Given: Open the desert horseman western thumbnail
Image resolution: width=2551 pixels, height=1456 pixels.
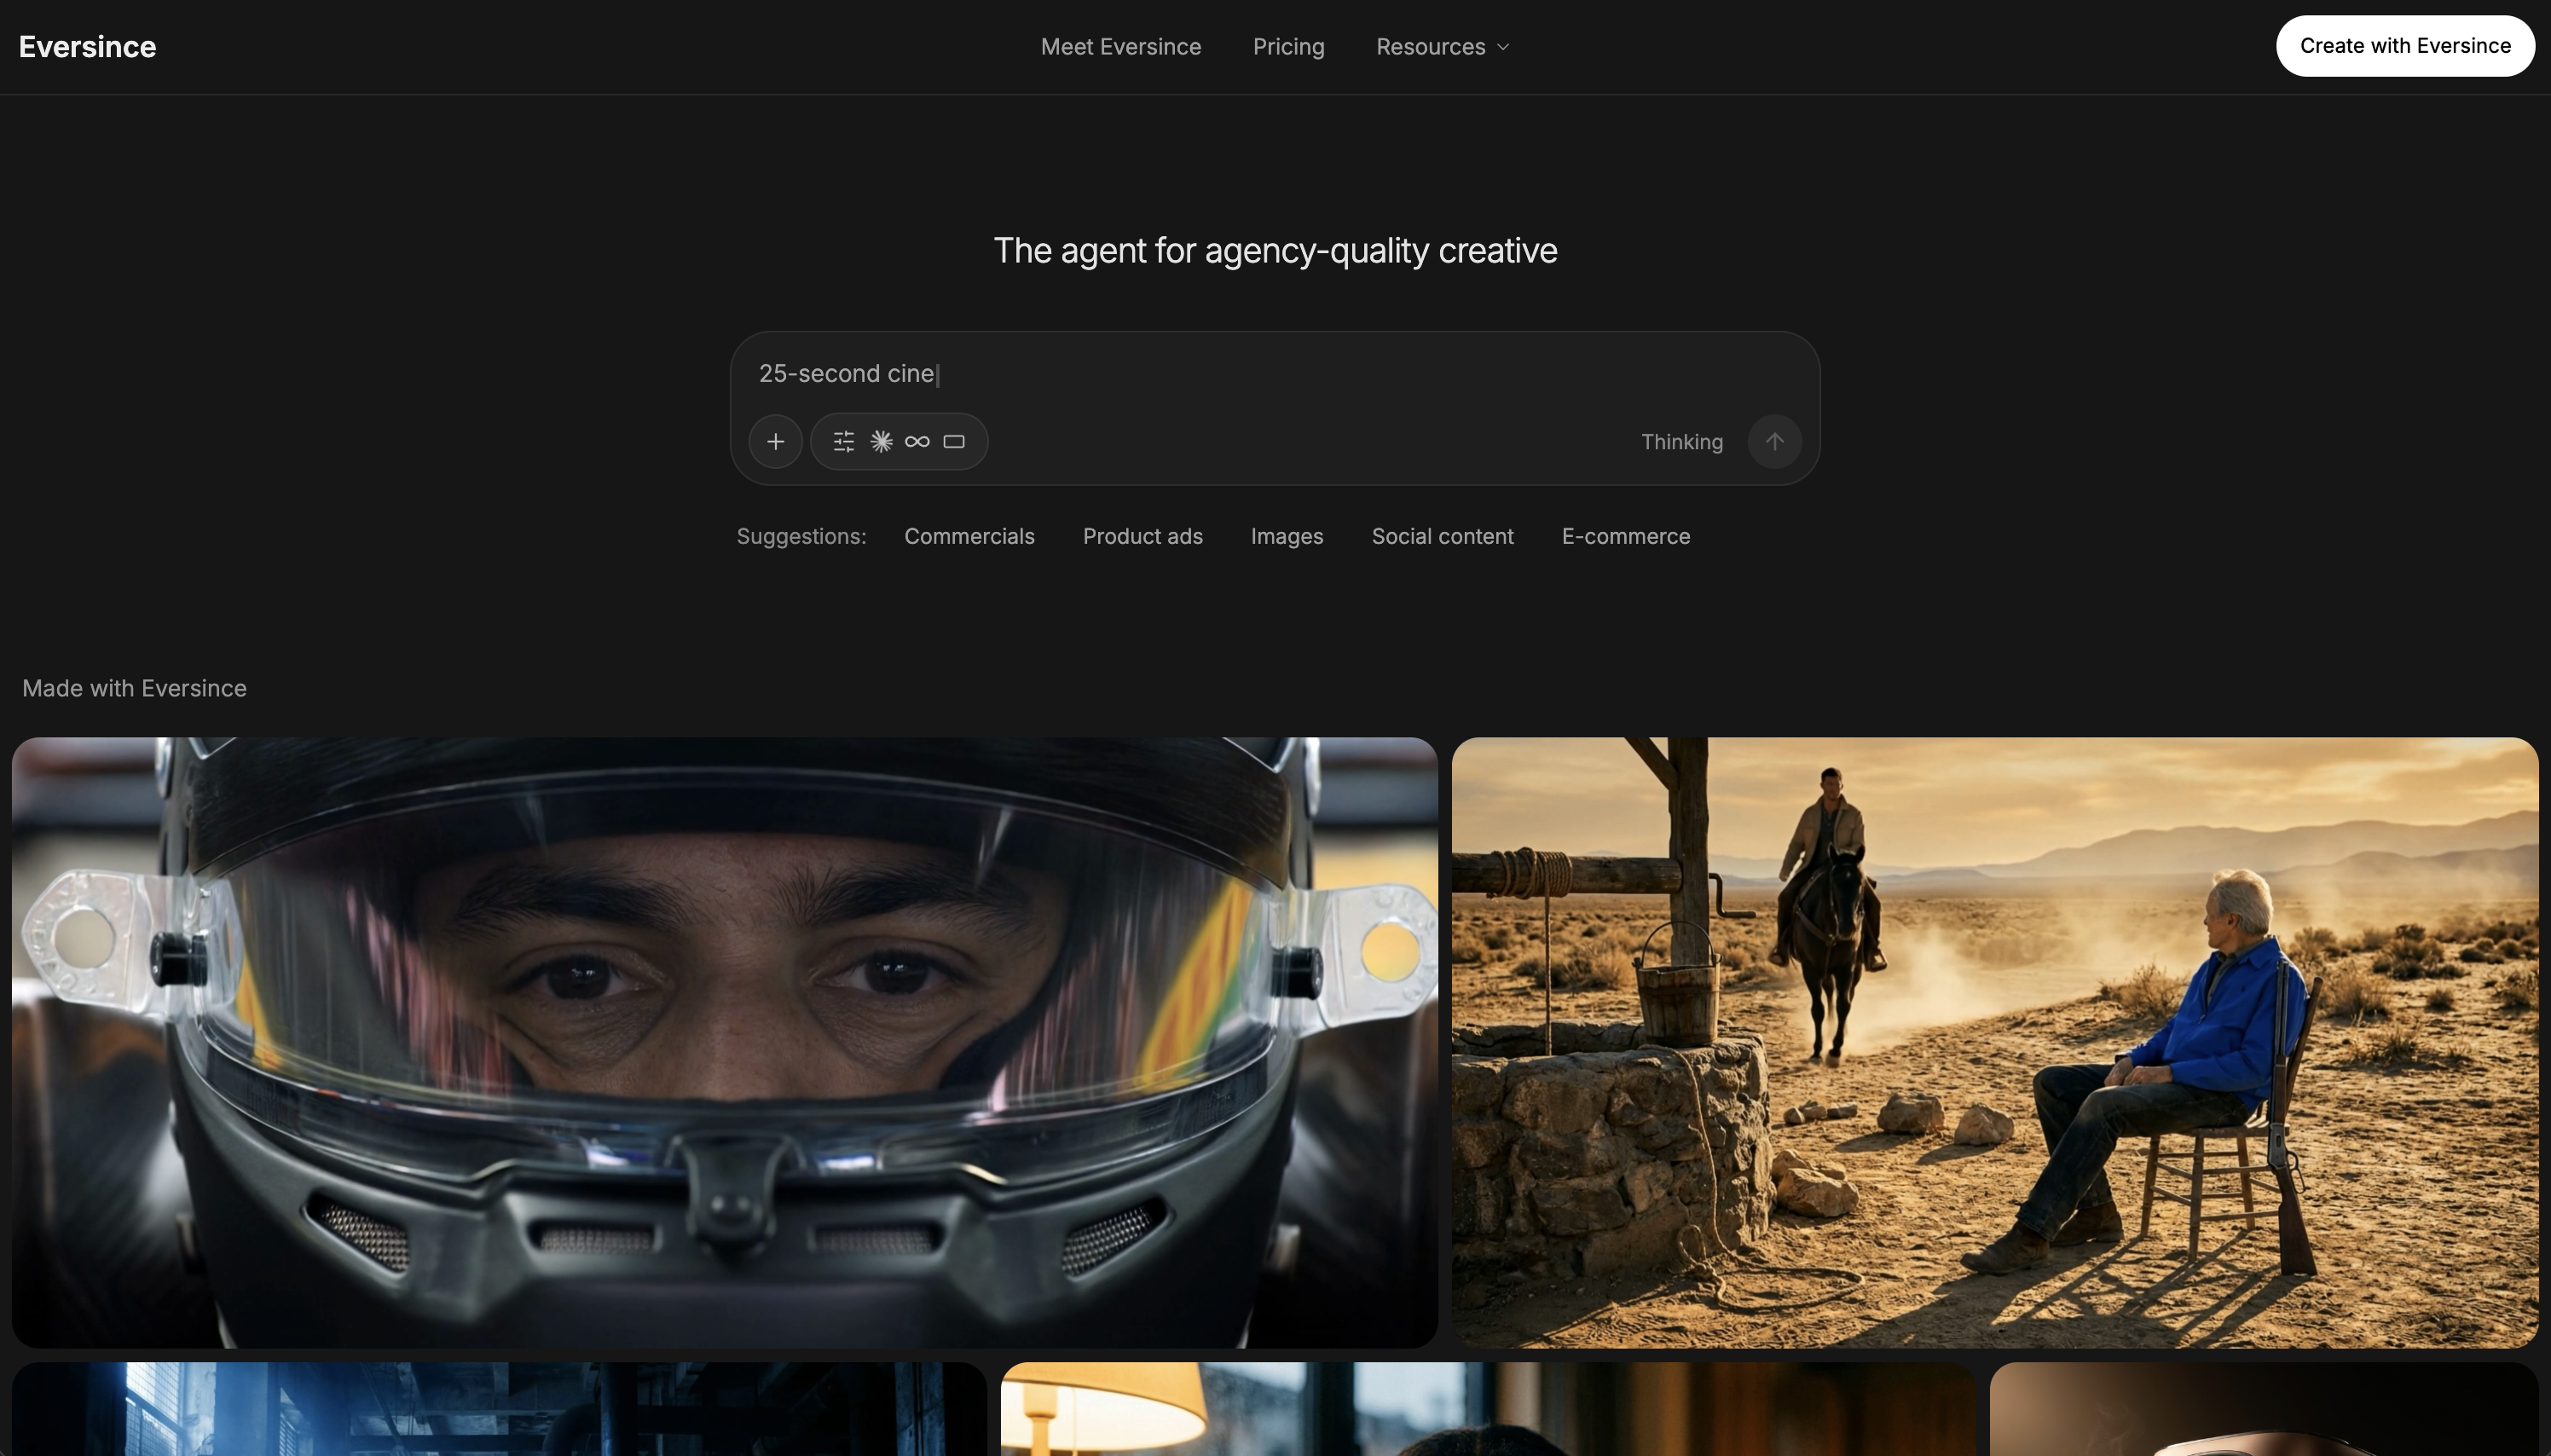Looking at the screenshot, I should (1994, 1042).
